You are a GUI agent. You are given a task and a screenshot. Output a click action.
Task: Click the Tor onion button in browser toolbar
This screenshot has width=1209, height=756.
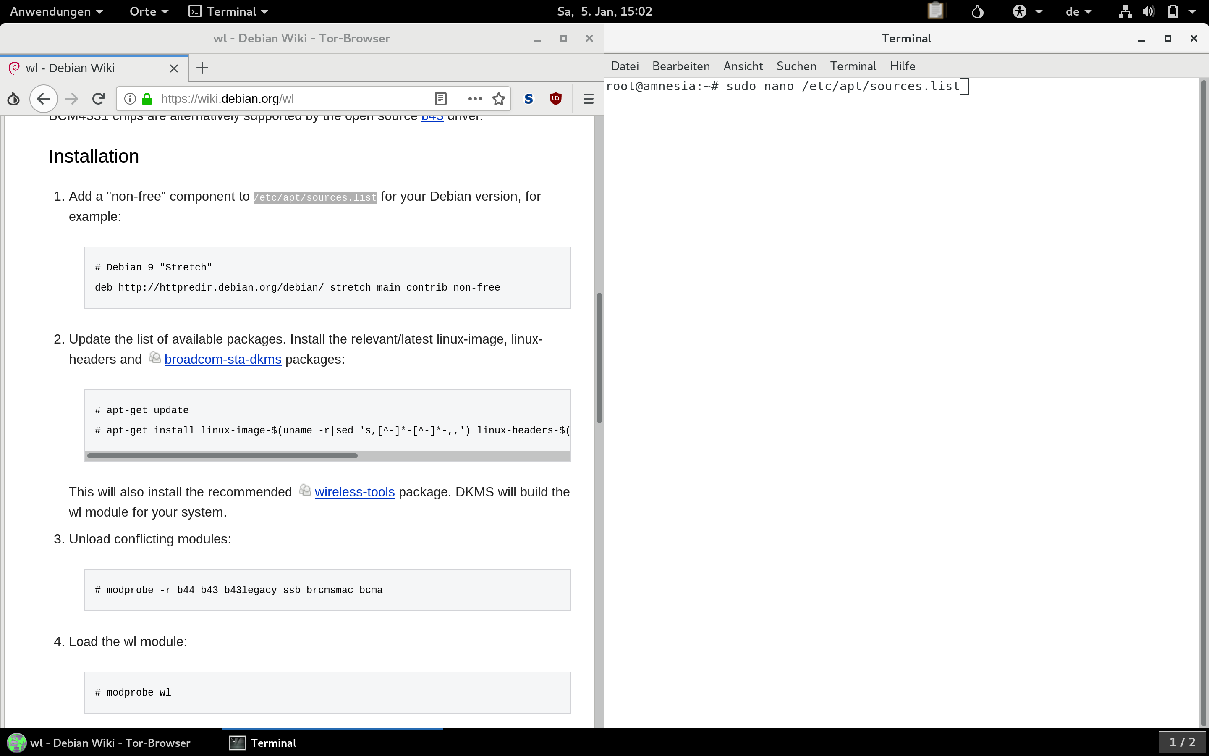[13, 99]
